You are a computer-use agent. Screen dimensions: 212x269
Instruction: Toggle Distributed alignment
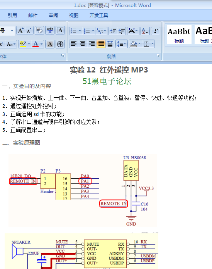click(110, 44)
